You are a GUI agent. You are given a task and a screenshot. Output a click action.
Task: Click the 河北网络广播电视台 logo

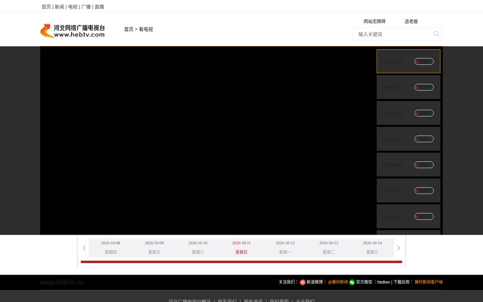click(72, 31)
